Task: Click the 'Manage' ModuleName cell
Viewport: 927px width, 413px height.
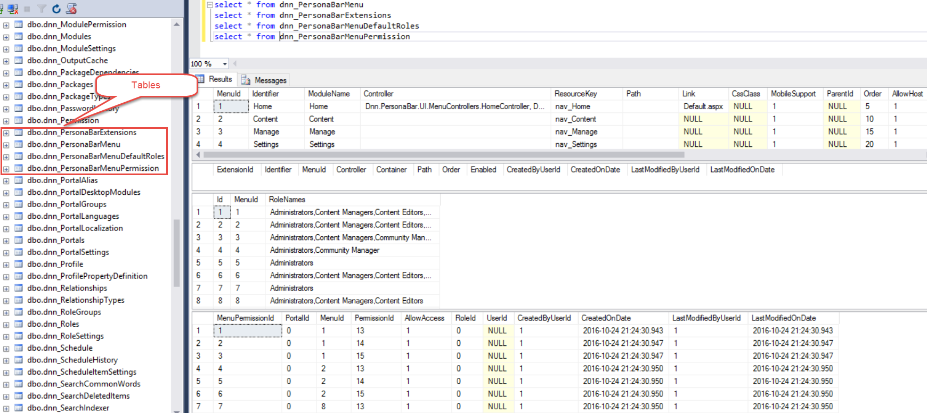Action: click(x=332, y=131)
